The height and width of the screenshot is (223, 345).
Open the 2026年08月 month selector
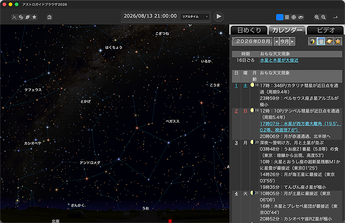click(252, 42)
